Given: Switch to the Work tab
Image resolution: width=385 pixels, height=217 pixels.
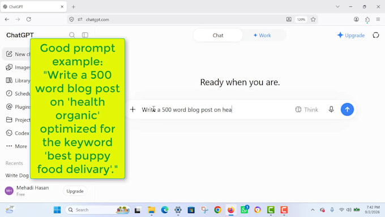Looking at the screenshot, I should (262, 35).
